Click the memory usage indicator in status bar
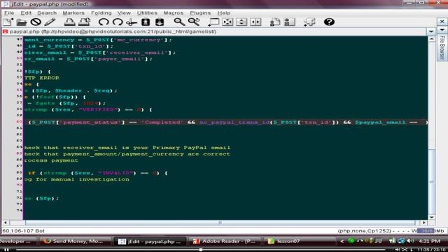 click(x=430, y=231)
